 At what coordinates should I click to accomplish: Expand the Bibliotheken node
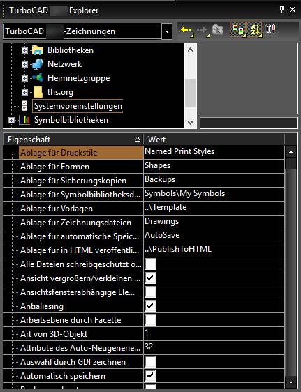pyautogui.click(x=24, y=50)
